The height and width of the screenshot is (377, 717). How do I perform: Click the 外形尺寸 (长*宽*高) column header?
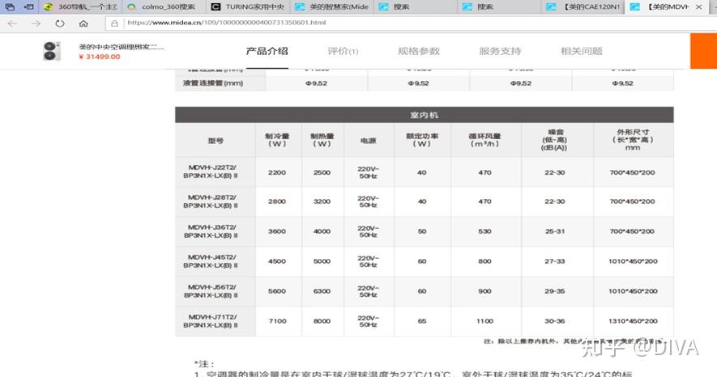(633, 140)
